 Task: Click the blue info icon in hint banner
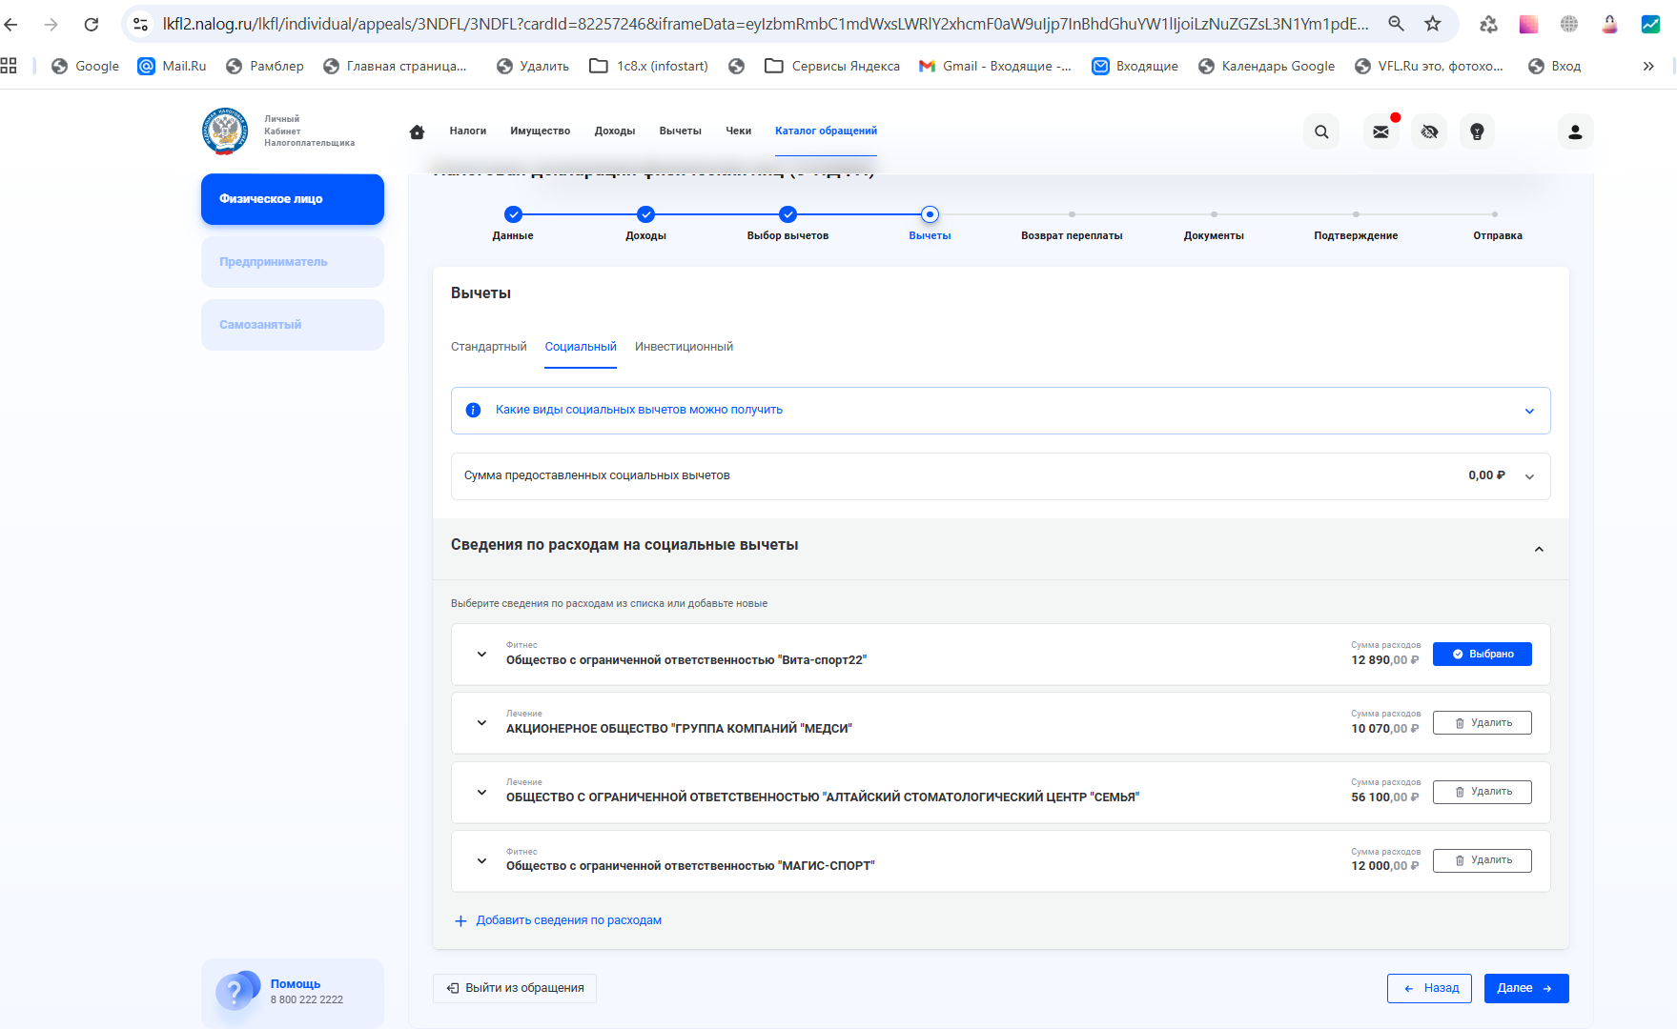click(473, 410)
